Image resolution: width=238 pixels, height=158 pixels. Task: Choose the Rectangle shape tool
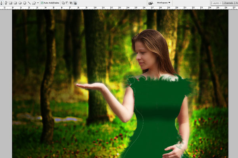11,3
